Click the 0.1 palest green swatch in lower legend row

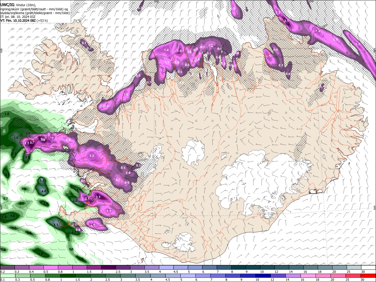click(x=7, y=276)
